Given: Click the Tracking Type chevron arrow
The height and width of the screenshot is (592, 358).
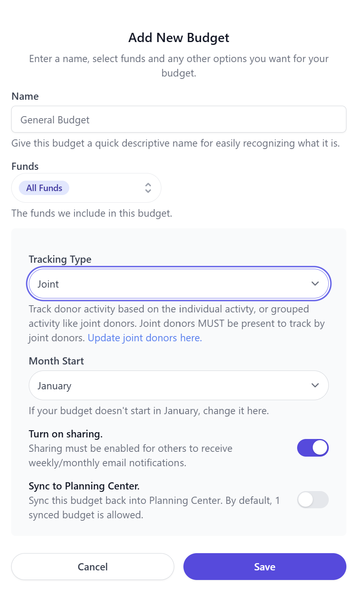Looking at the screenshot, I should pyautogui.click(x=315, y=284).
